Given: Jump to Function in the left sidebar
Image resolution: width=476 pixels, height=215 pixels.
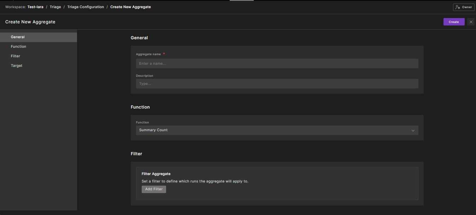Looking at the screenshot, I should [x=18, y=47].
